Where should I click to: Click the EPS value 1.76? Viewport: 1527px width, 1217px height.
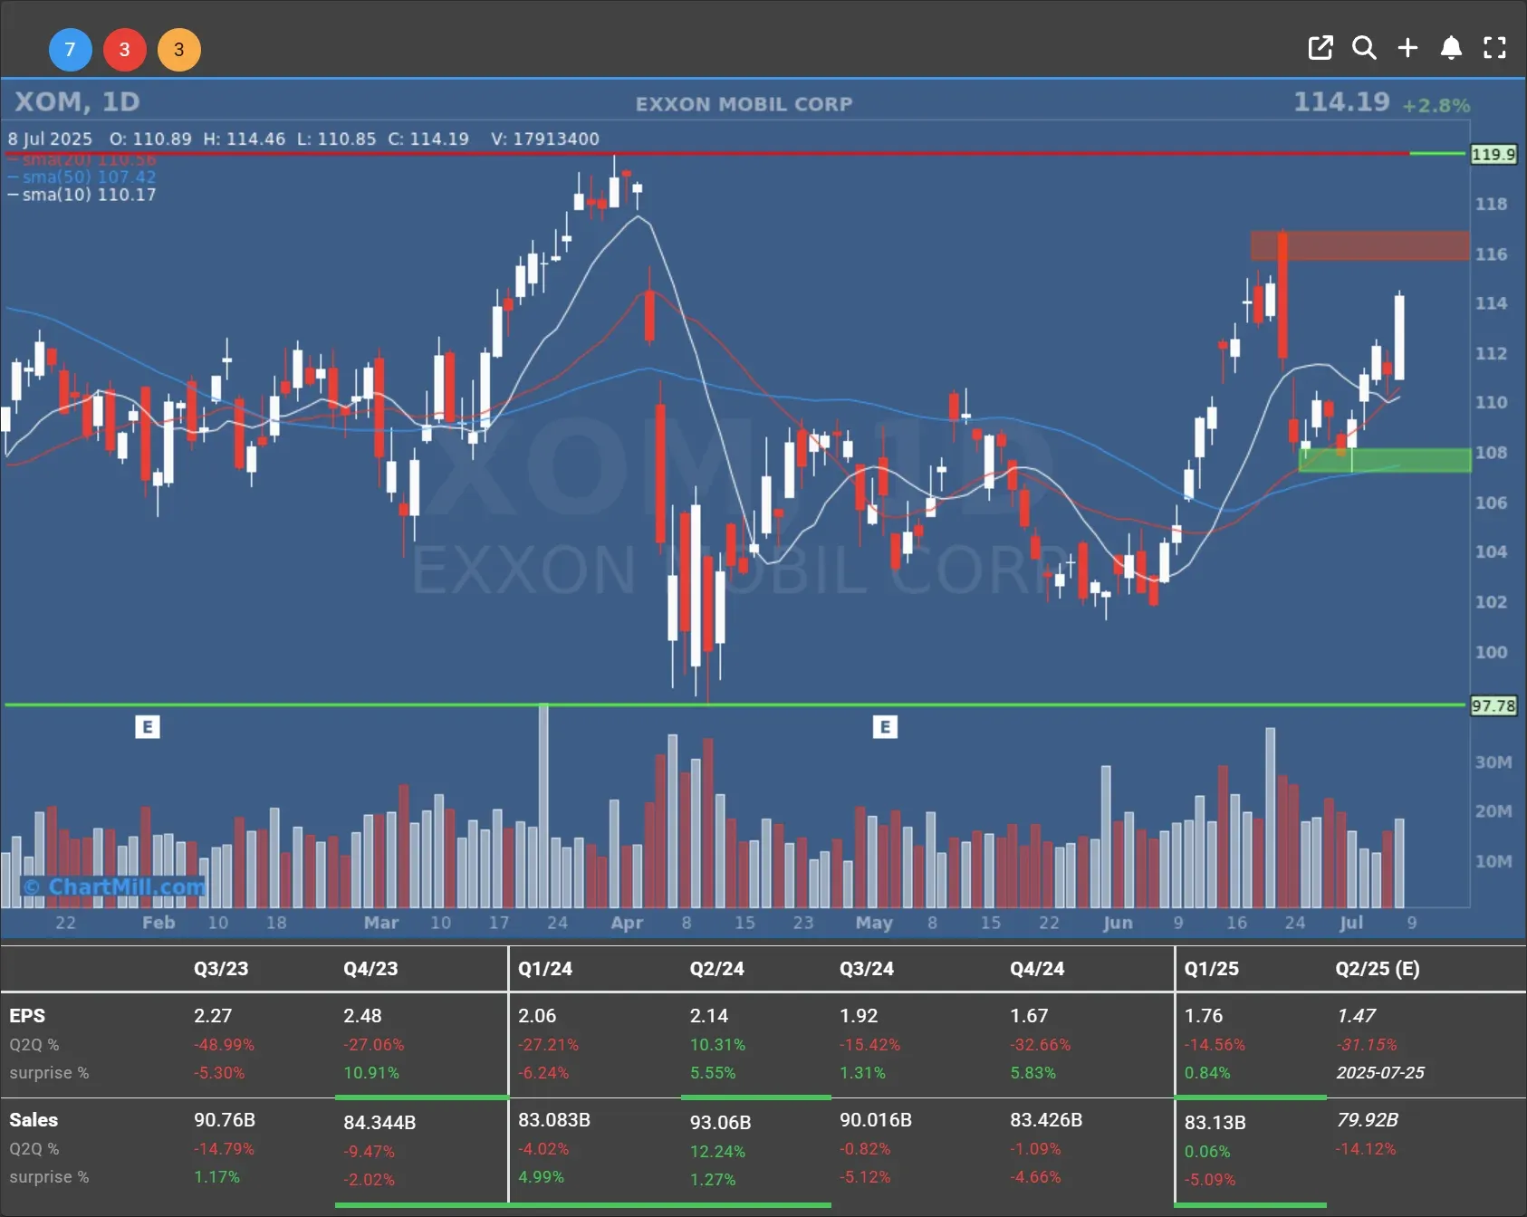[1204, 1016]
